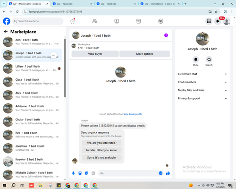Open the Facebook logo home link
This screenshot has height=189, width=236.
7,21
